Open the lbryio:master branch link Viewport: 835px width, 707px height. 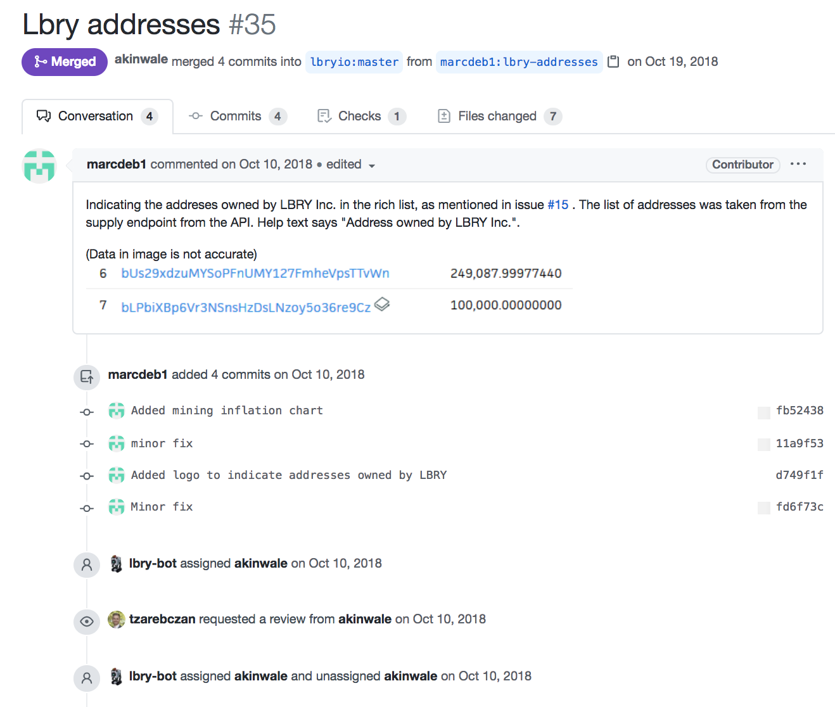point(354,62)
